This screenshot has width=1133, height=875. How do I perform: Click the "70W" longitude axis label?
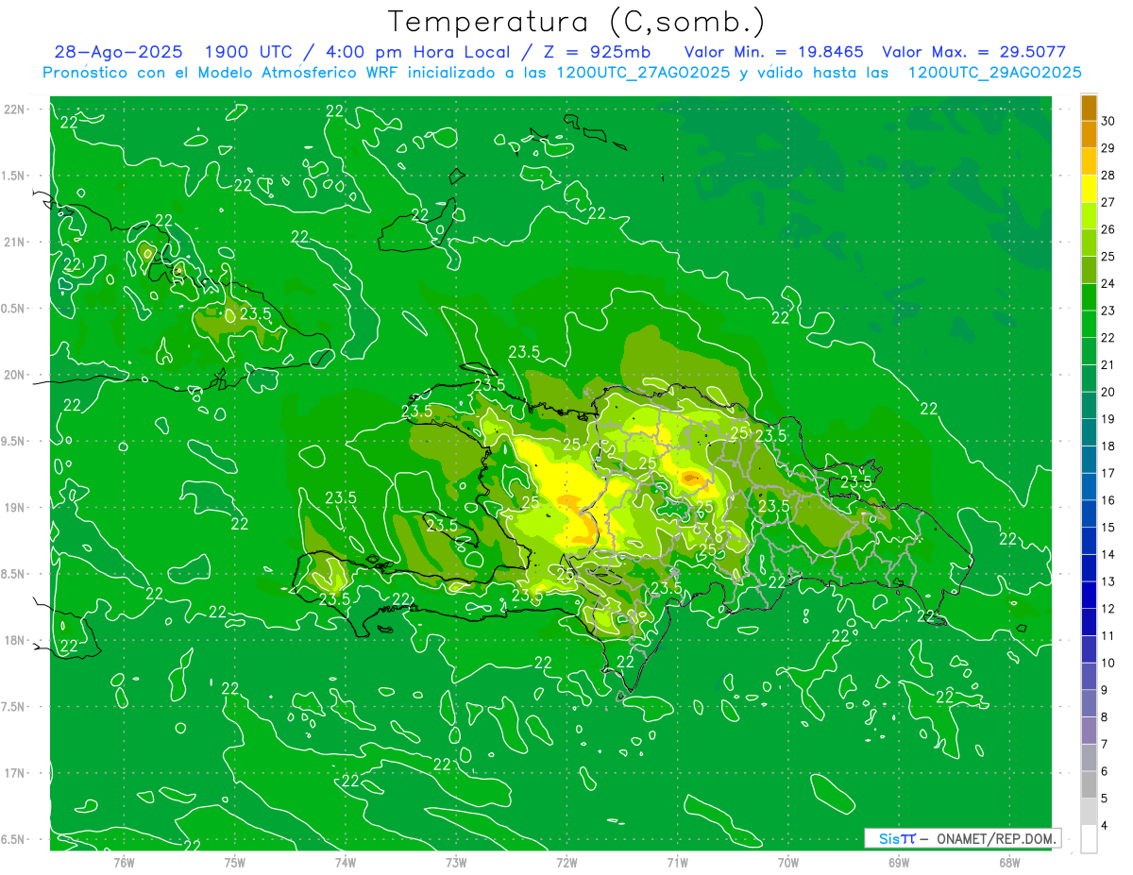788,863
